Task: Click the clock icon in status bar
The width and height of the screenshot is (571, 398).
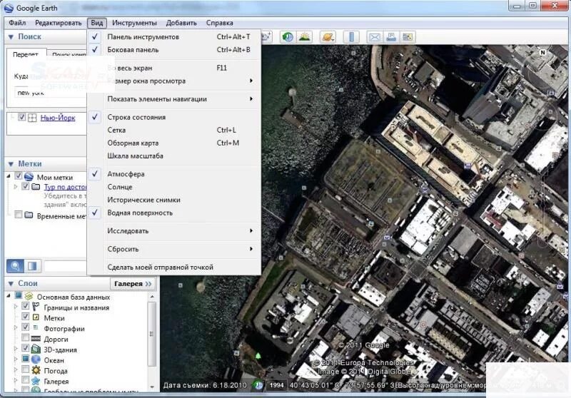Action: (258, 385)
